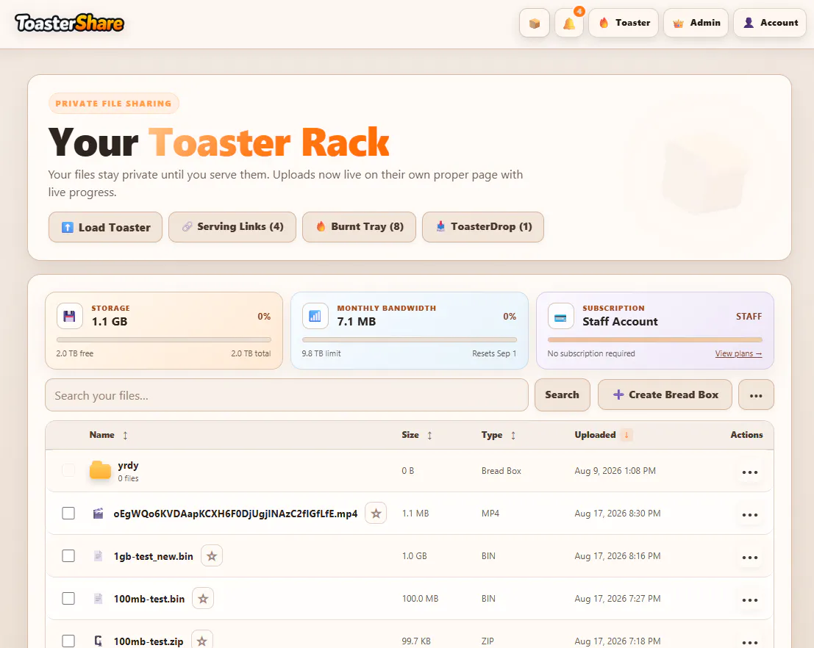Sort files by Size column
Image resolution: width=814 pixels, height=648 pixels.
tap(416, 435)
